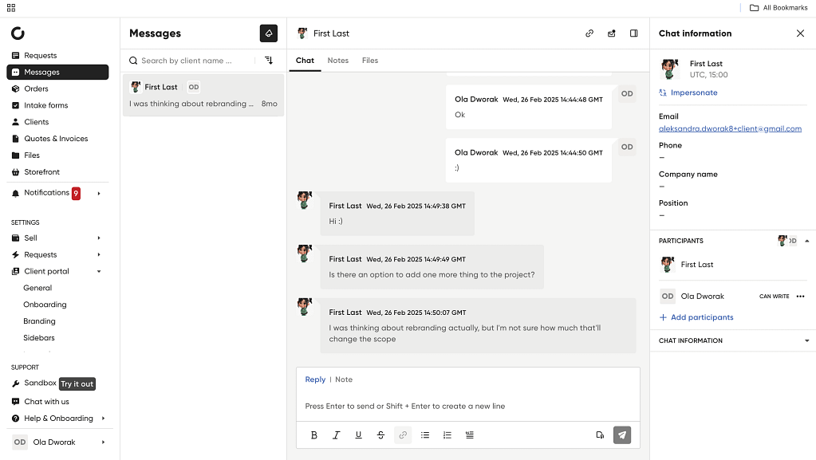Viewport: 816px width, 460px height.
Task: Click the Notifications bell icon
Action: (x=16, y=194)
